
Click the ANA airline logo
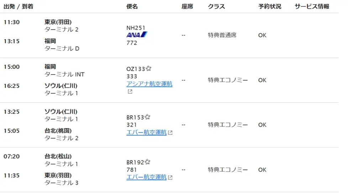tap(137, 35)
